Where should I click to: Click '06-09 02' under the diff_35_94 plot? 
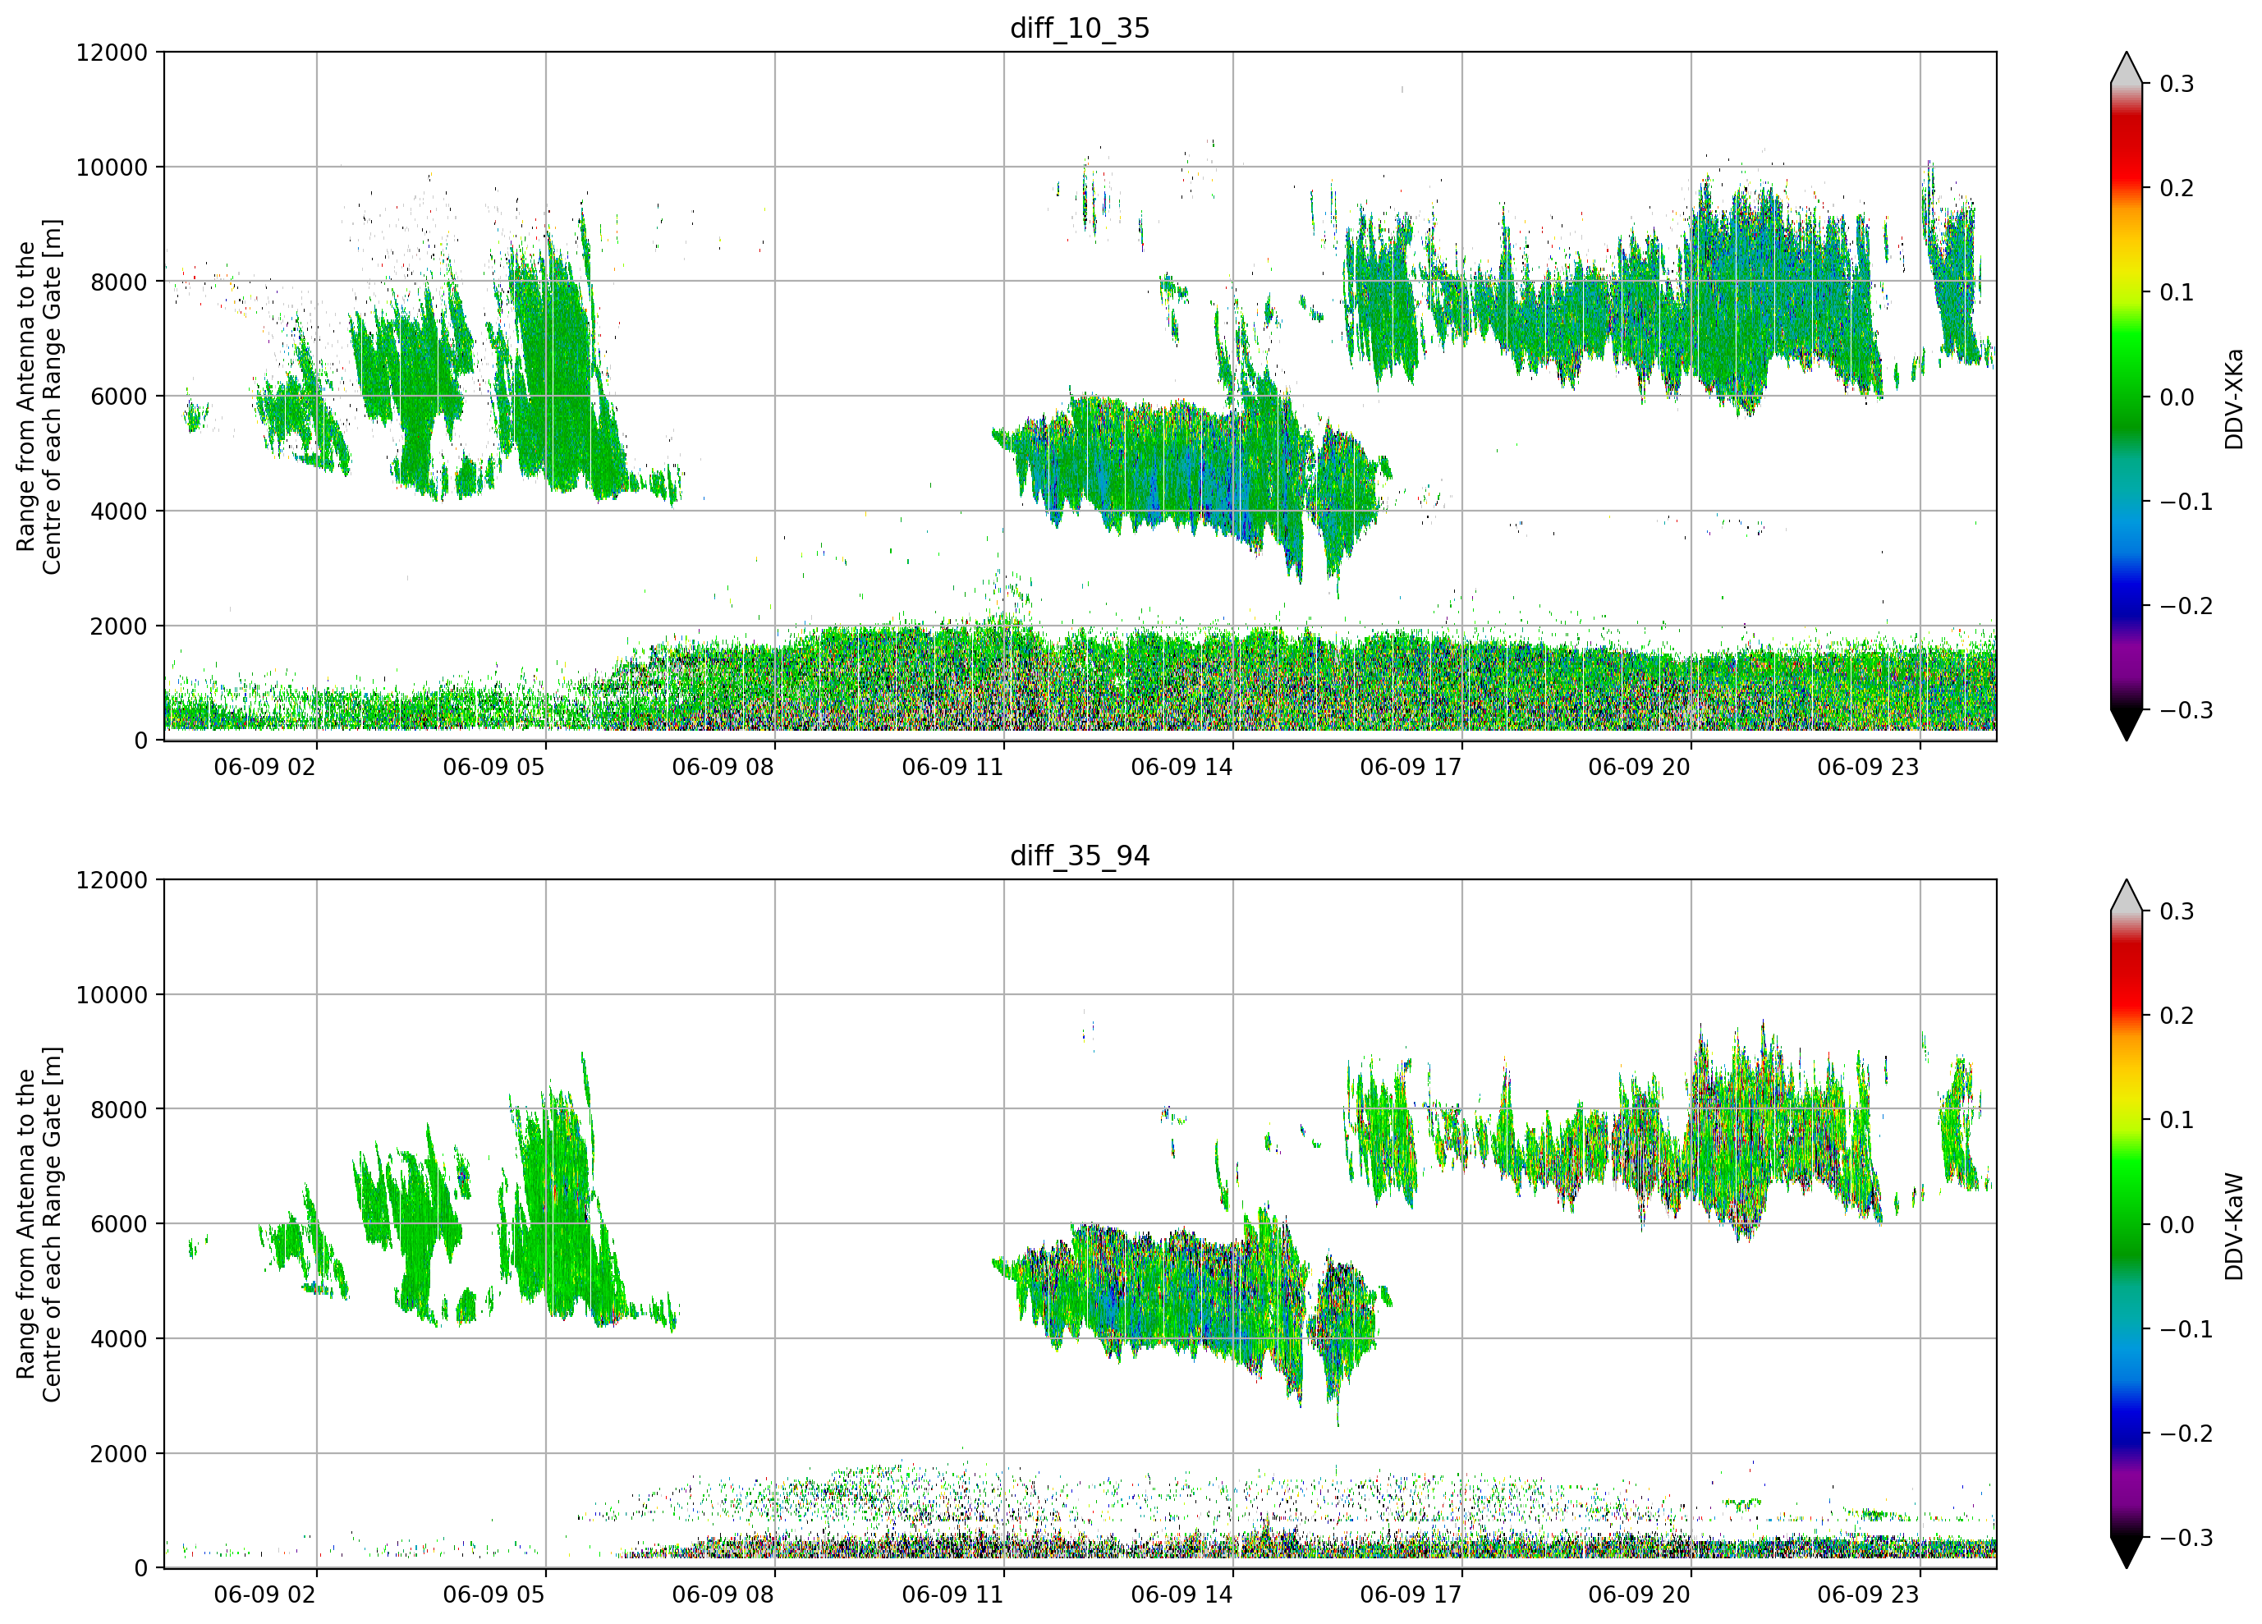(265, 1595)
